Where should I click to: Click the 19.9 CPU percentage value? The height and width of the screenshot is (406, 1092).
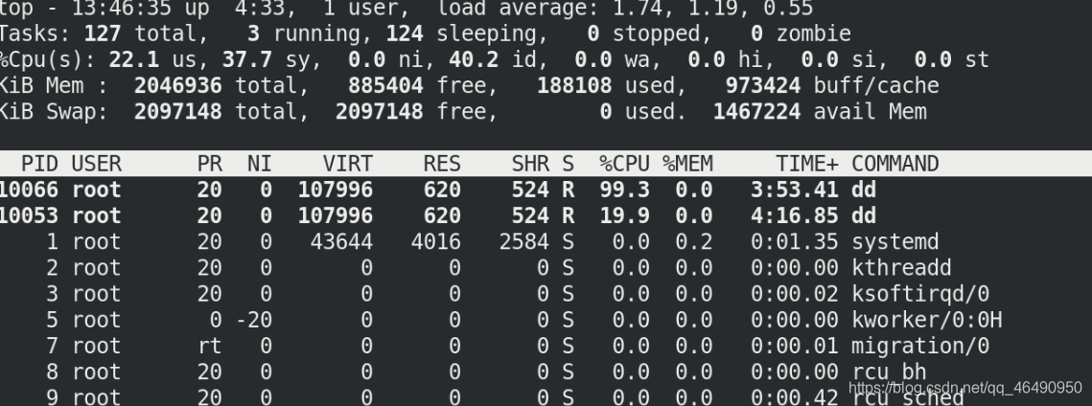(x=625, y=216)
